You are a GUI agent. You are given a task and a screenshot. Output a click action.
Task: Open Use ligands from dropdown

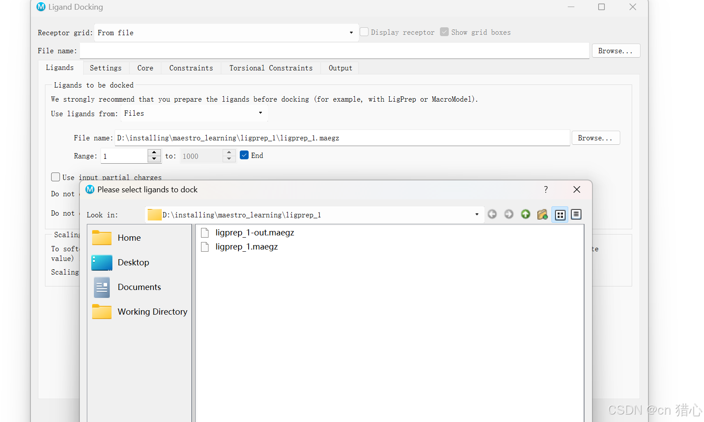tap(194, 113)
